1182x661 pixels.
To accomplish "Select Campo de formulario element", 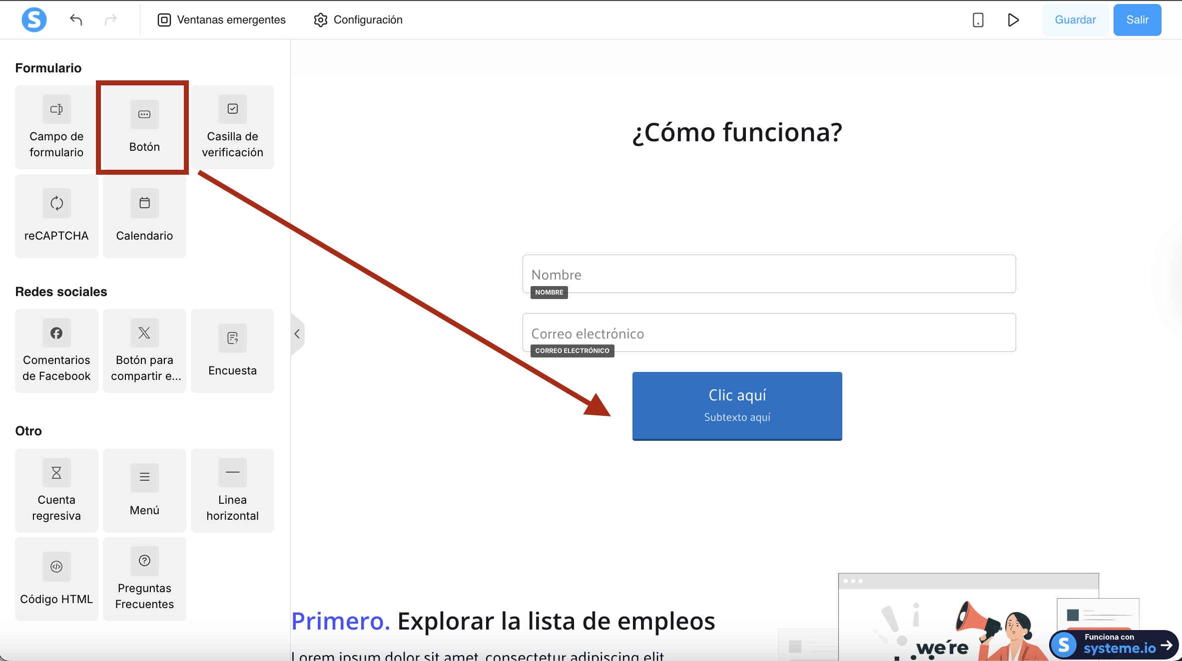I will pos(56,127).
